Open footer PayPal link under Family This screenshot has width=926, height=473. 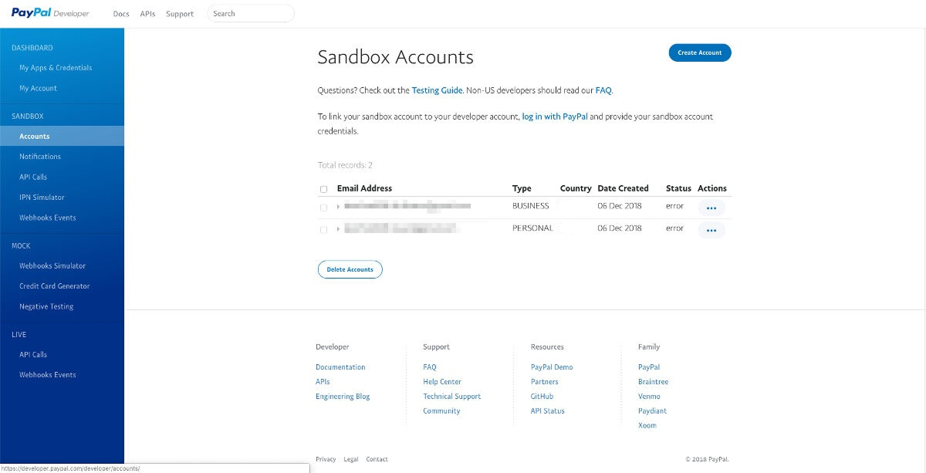(x=649, y=367)
